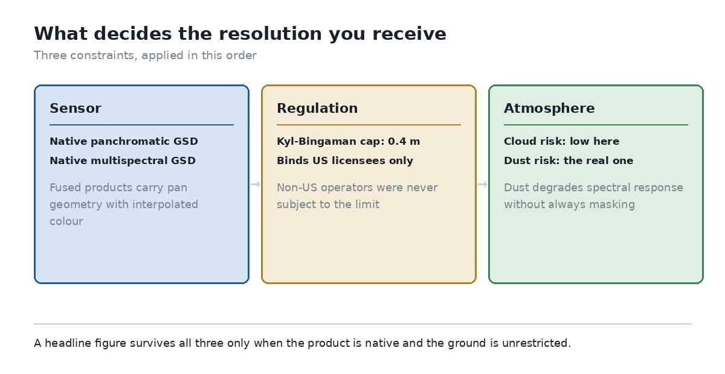The width and height of the screenshot is (725, 374).
Task: Click the main title about resolution
Action: [240, 34]
